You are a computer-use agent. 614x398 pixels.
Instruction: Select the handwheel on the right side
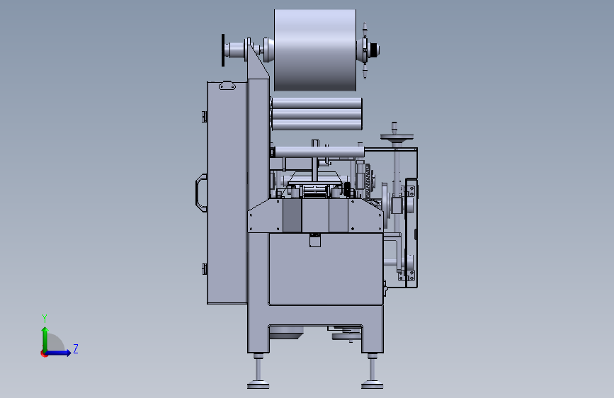tap(397, 137)
